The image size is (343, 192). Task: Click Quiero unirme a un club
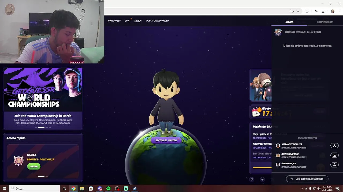coord(303,32)
